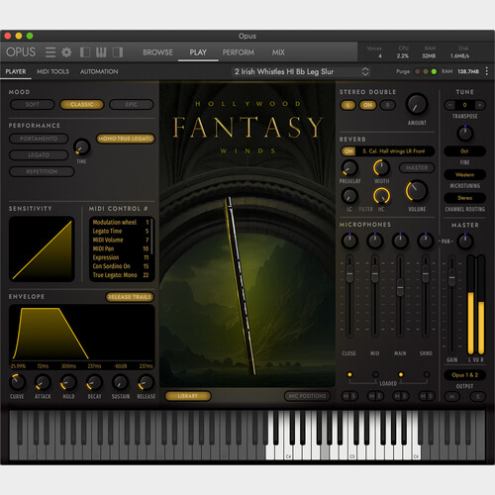This screenshot has height=495, width=495.
Task: Click the Library button
Action: click(x=188, y=396)
